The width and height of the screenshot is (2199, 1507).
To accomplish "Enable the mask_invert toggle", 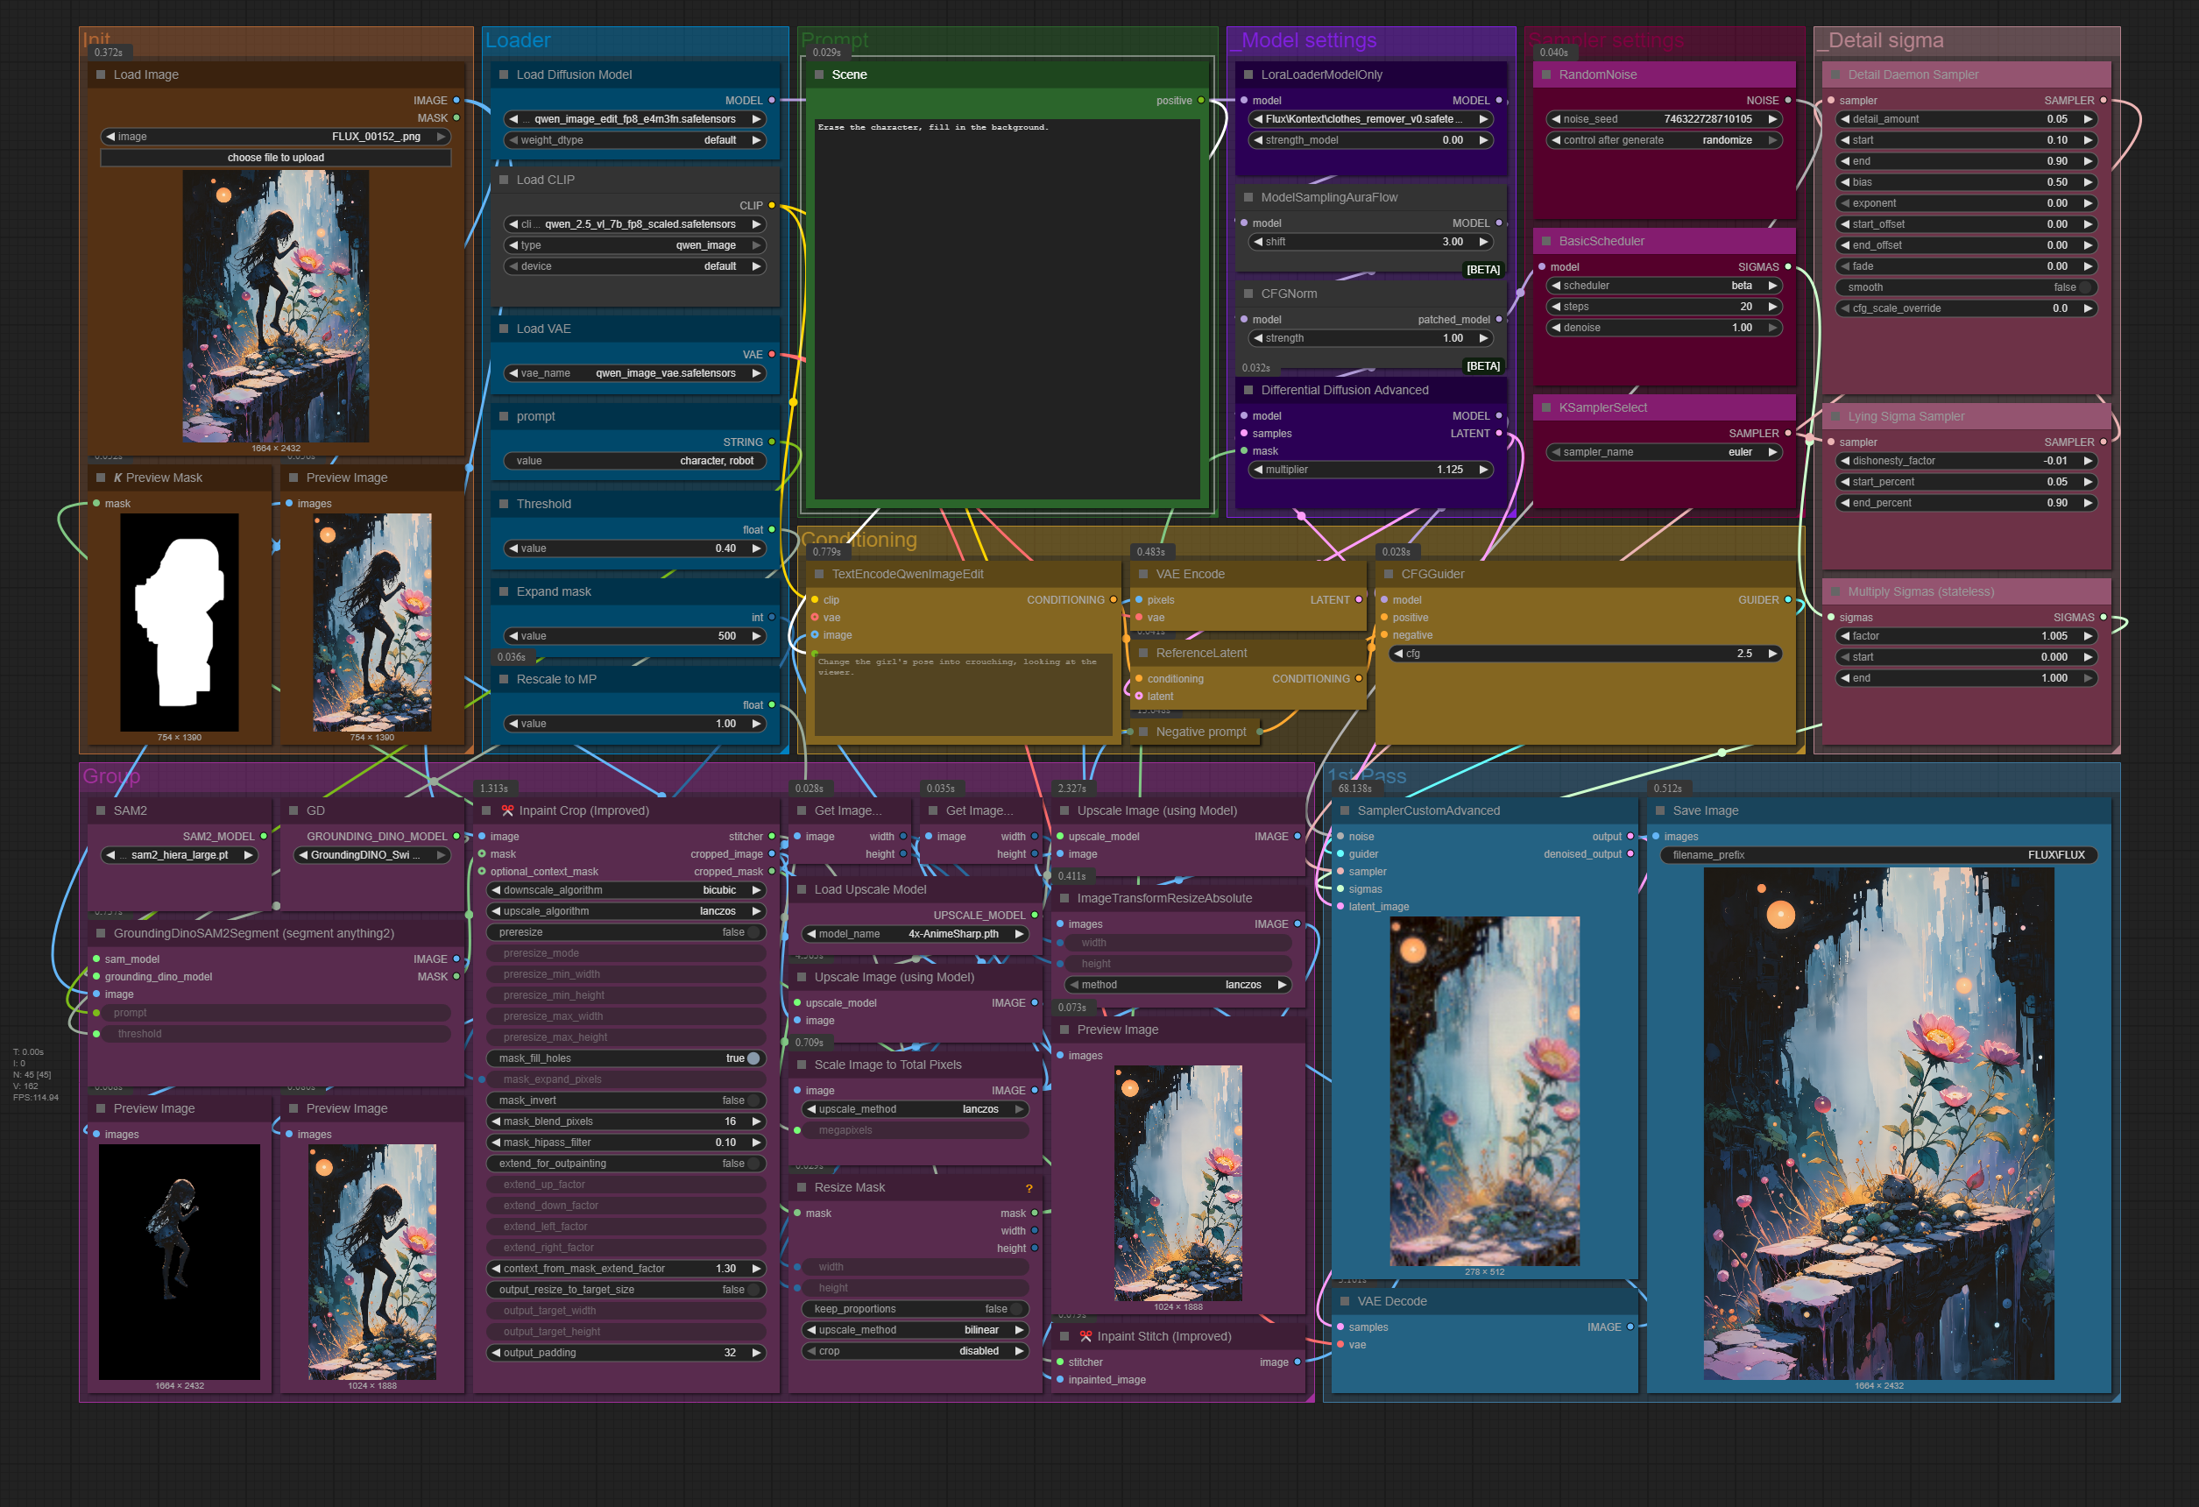I will click(753, 1100).
